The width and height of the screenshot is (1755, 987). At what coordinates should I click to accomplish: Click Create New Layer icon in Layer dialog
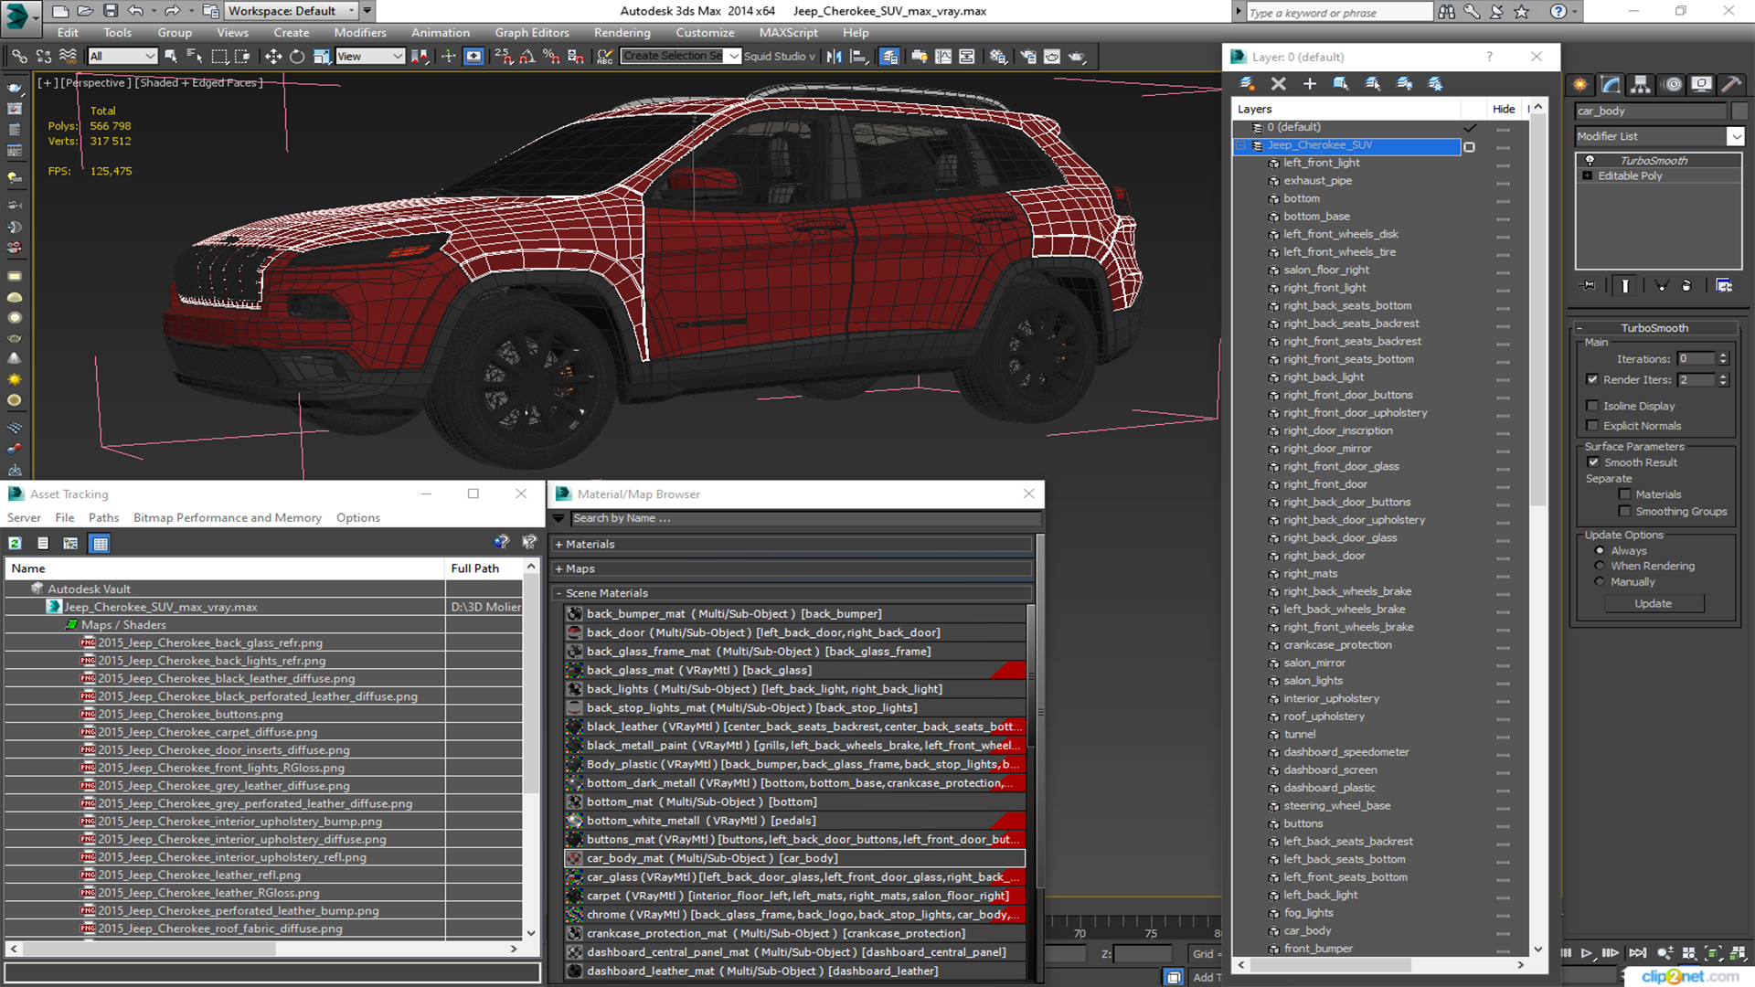coord(1248,84)
